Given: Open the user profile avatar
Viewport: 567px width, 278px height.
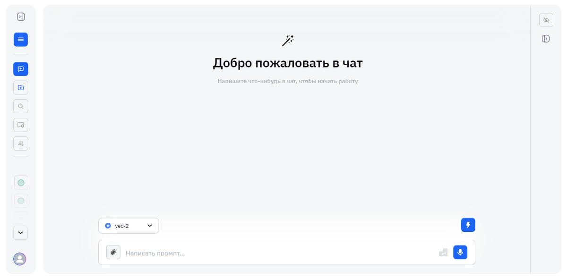Looking at the screenshot, I should (19, 259).
